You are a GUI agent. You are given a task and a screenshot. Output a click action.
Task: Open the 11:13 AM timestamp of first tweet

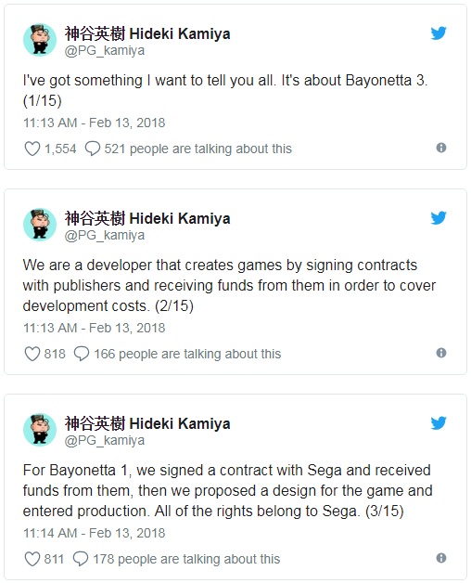(x=94, y=123)
